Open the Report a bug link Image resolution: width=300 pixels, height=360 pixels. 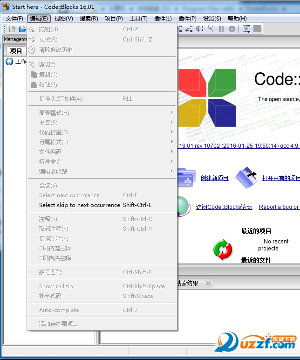point(279,207)
